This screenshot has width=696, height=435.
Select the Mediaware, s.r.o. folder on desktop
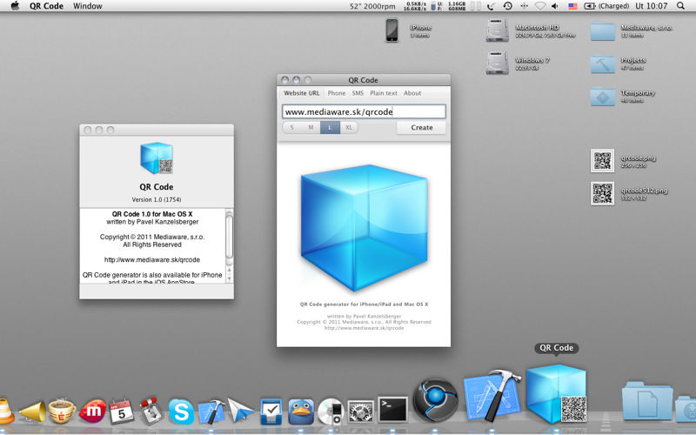point(602,31)
